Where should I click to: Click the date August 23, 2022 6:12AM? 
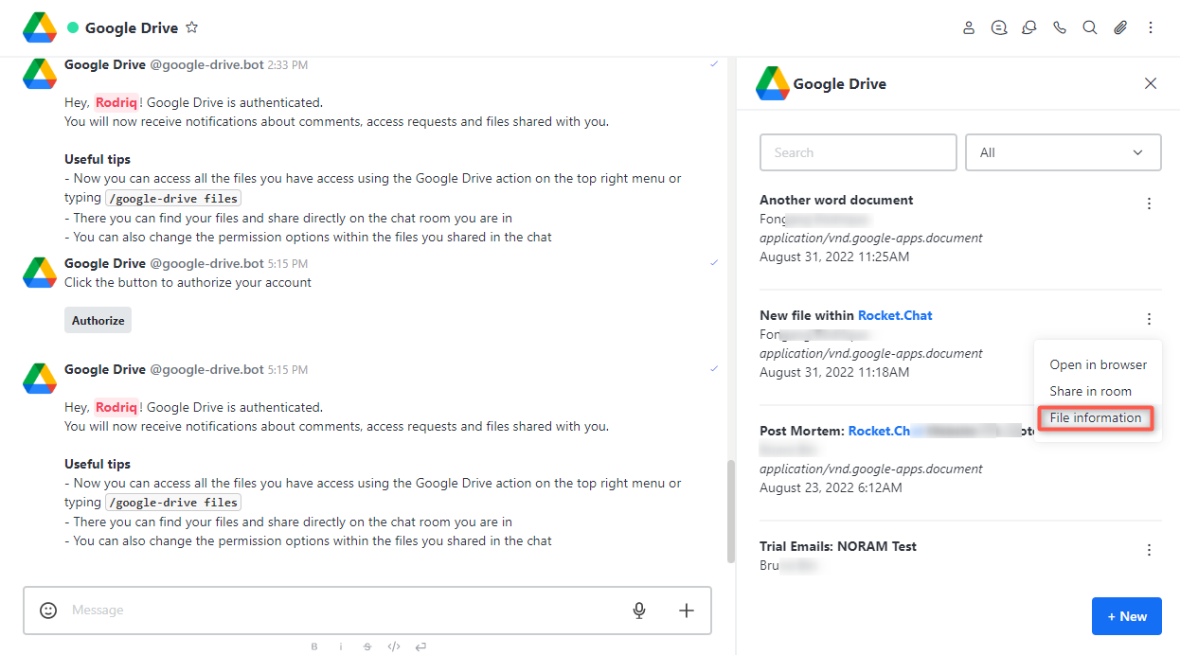click(x=831, y=487)
